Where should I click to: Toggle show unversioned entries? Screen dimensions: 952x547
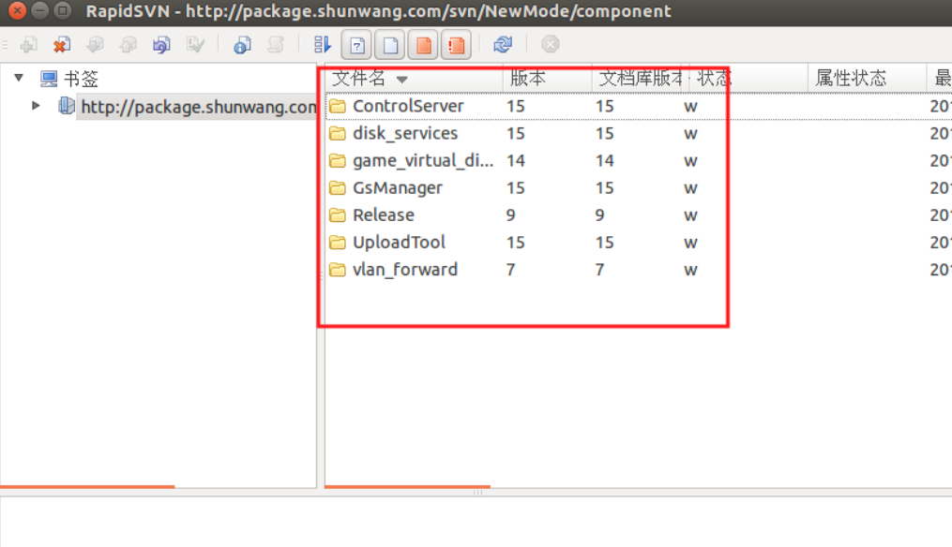point(356,44)
